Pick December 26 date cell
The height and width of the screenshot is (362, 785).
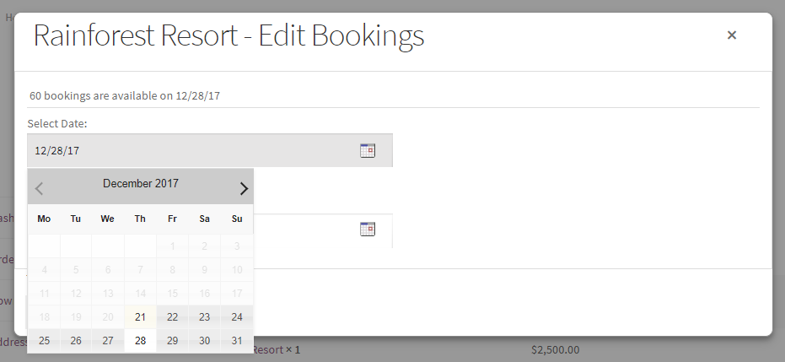click(76, 341)
